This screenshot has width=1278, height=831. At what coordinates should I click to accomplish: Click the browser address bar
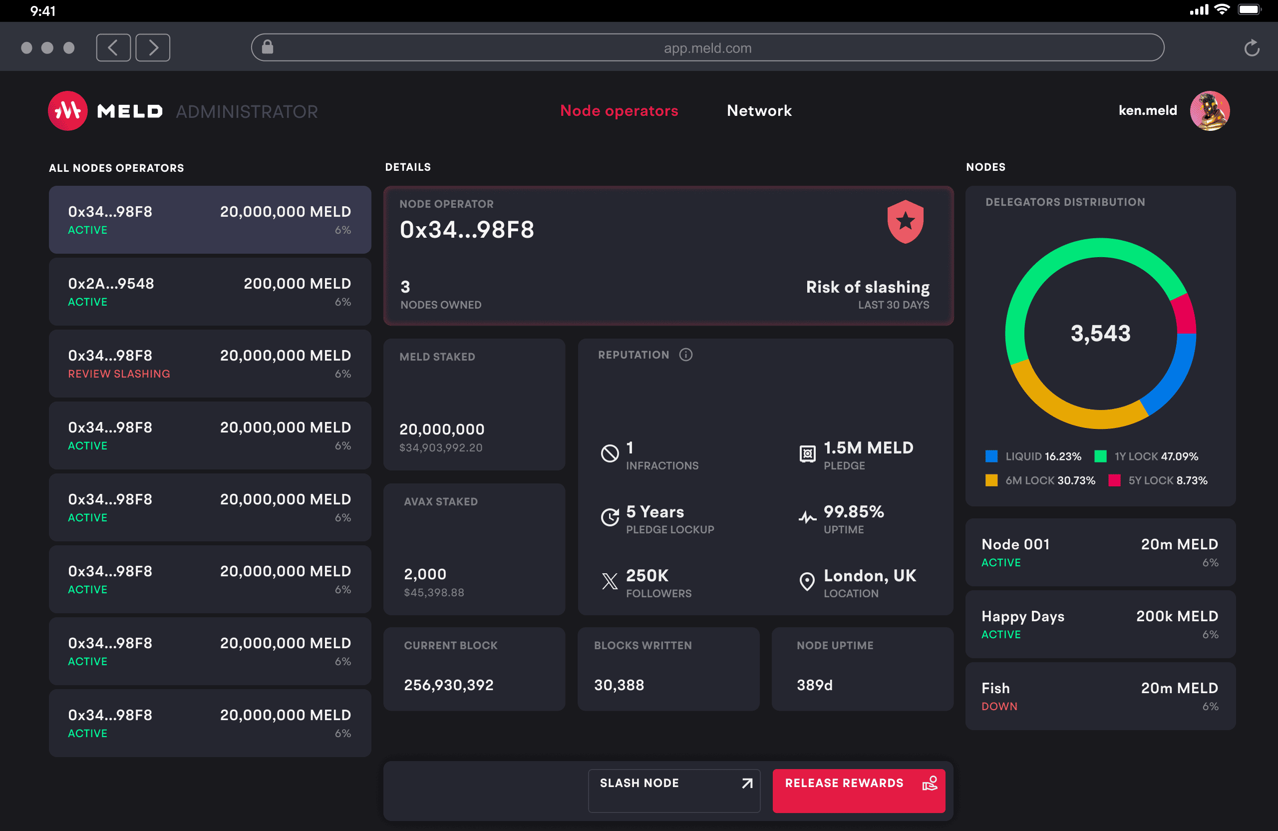(x=708, y=47)
